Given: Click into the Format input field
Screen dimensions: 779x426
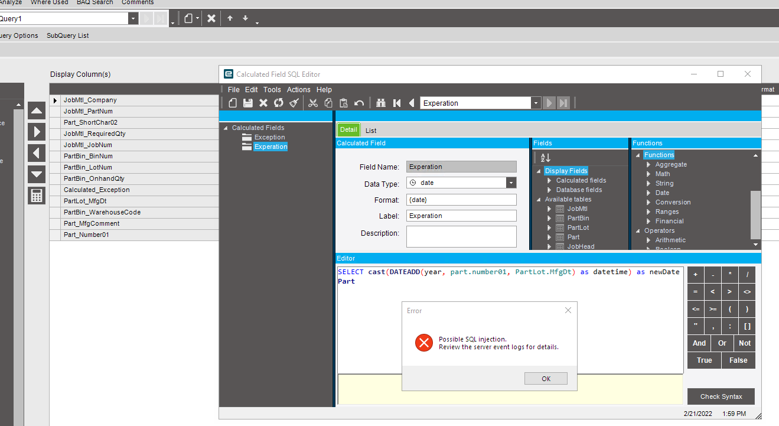Looking at the screenshot, I should click(461, 200).
